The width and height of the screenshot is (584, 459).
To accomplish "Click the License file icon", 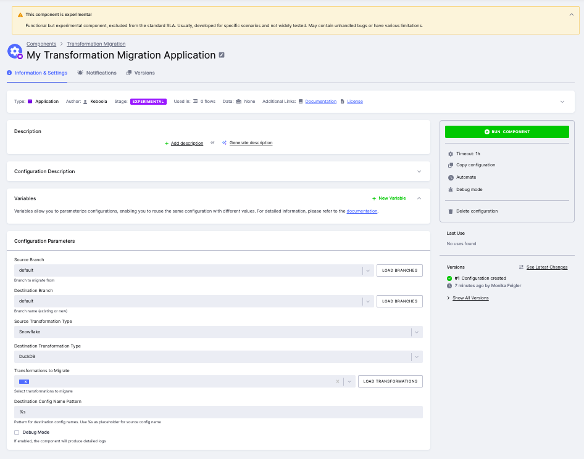I will pyautogui.click(x=342, y=102).
